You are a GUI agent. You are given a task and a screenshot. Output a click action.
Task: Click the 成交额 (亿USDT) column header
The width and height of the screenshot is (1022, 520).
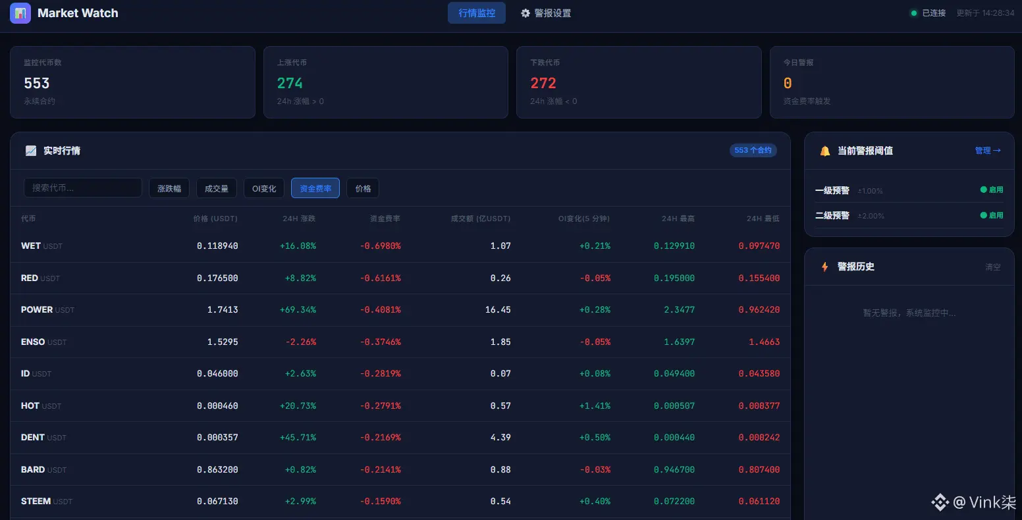pyautogui.click(x=481, y=219)
